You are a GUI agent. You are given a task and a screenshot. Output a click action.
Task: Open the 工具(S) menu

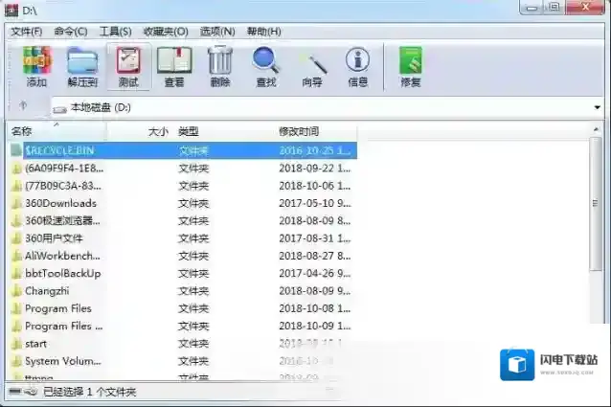pyautogui.click(x=115, y=32)
